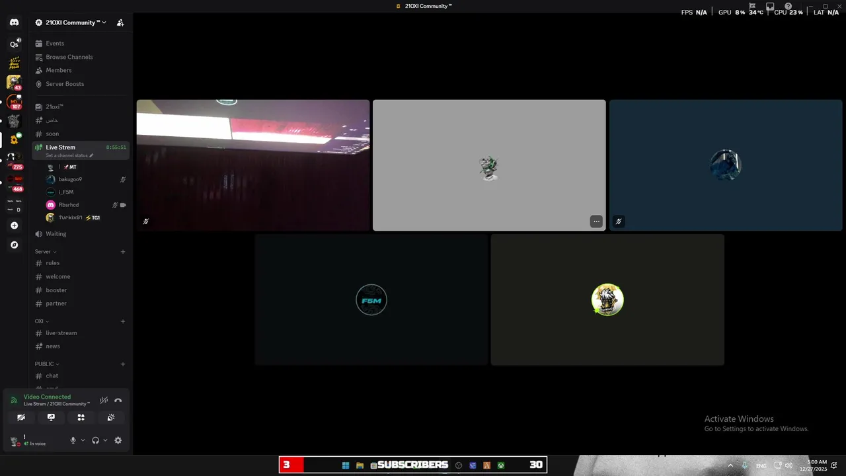Click the noise suppression icon

tap(104, 400)
